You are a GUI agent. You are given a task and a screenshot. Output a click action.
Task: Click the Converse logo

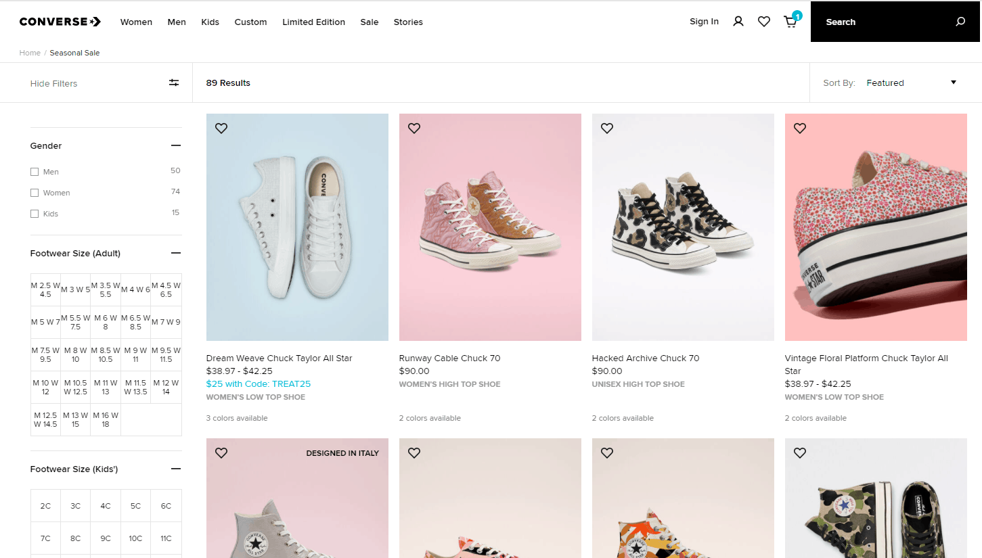60,22
